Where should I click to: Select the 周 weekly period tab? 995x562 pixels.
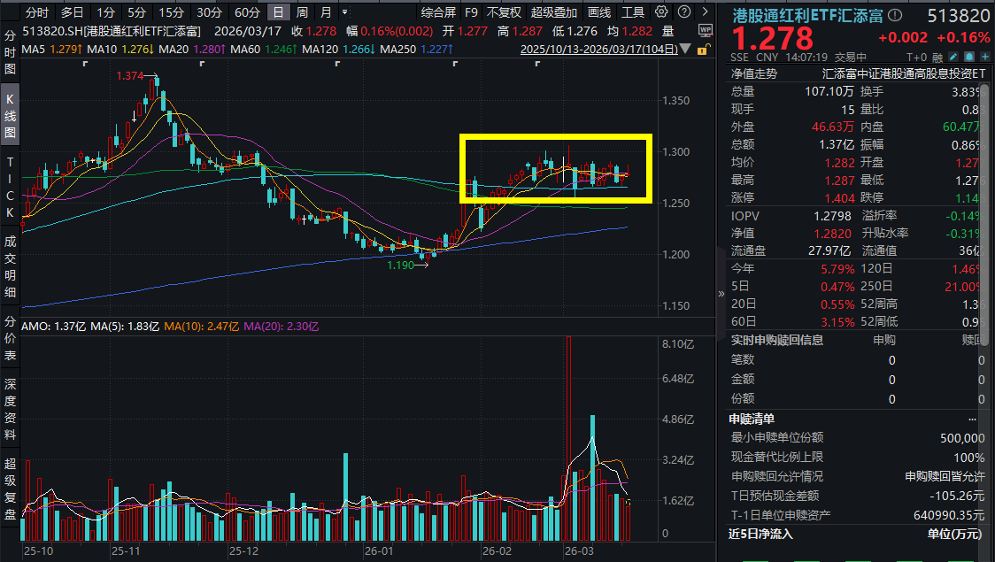tap(303, 12)
